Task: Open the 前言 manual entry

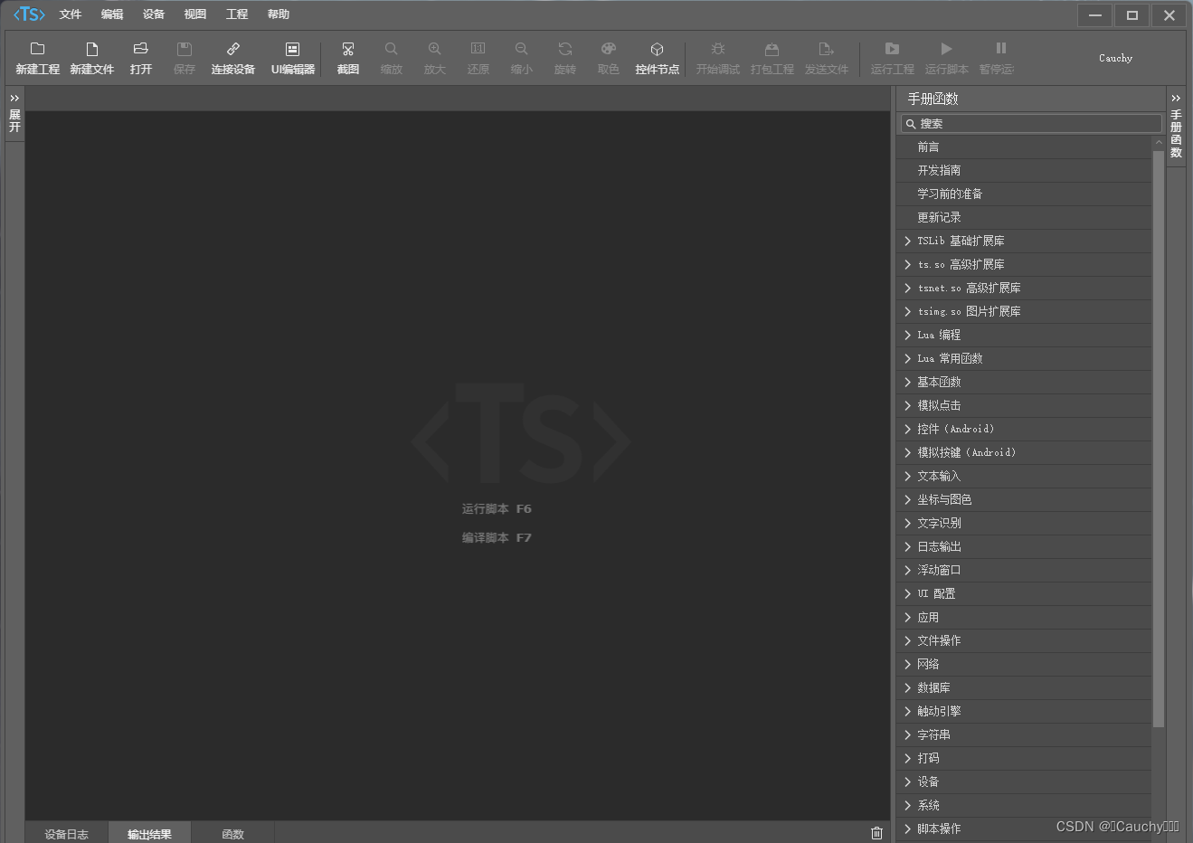Action: pos(1023,147)
